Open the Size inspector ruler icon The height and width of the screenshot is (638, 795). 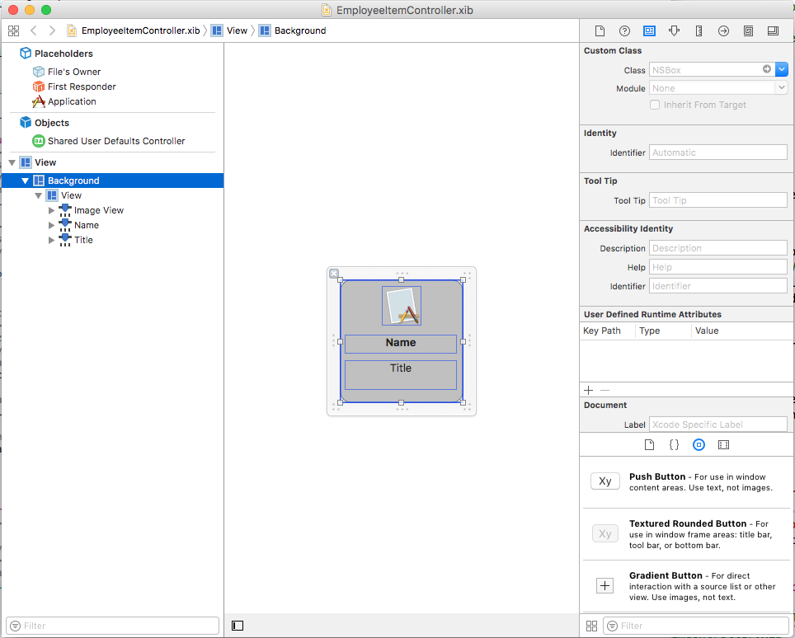(699, 31)
